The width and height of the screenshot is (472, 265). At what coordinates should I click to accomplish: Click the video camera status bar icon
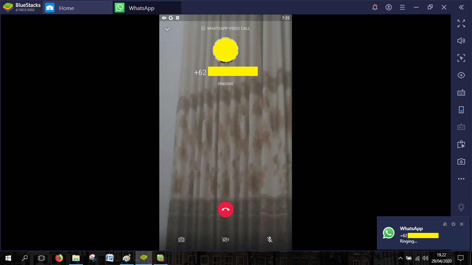tap(164, 18)
